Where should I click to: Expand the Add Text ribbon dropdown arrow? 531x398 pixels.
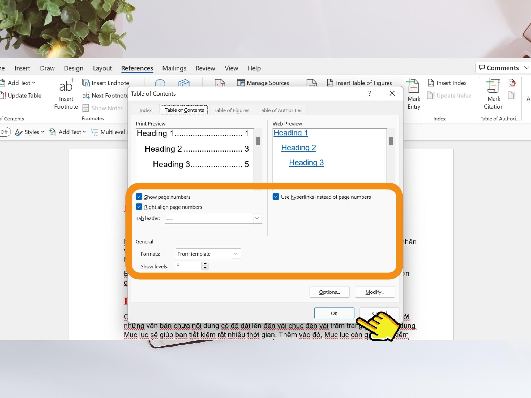pyautogui.click(x=33, y=83)
